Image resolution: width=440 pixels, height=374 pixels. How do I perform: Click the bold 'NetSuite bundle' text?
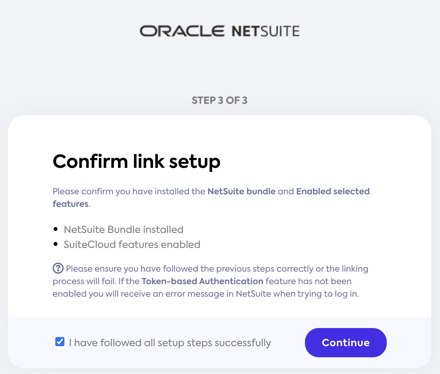click(241, 191)
